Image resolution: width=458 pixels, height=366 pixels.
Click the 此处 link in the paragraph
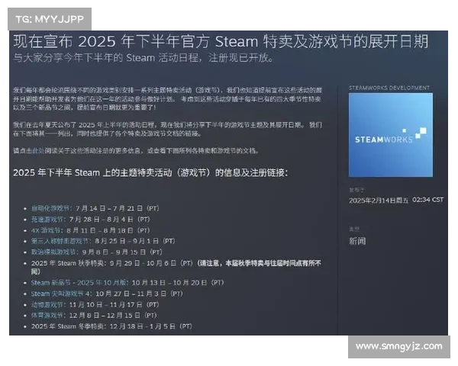(x=38, y=151)
